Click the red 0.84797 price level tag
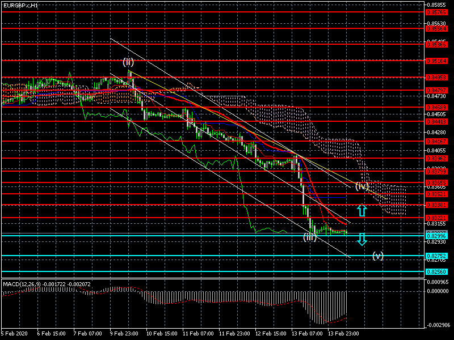This screenshot has width=454, height=340. coord(437,91)
